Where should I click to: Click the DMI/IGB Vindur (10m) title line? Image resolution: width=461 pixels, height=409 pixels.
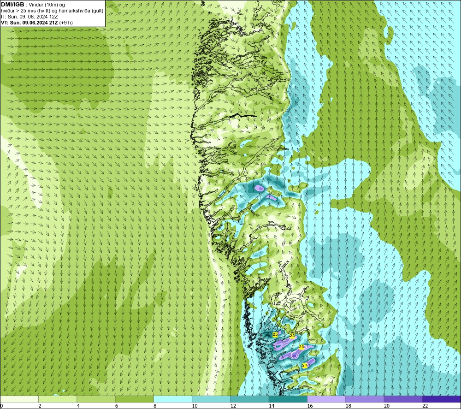pyautogui.click(x=33, y=5)
